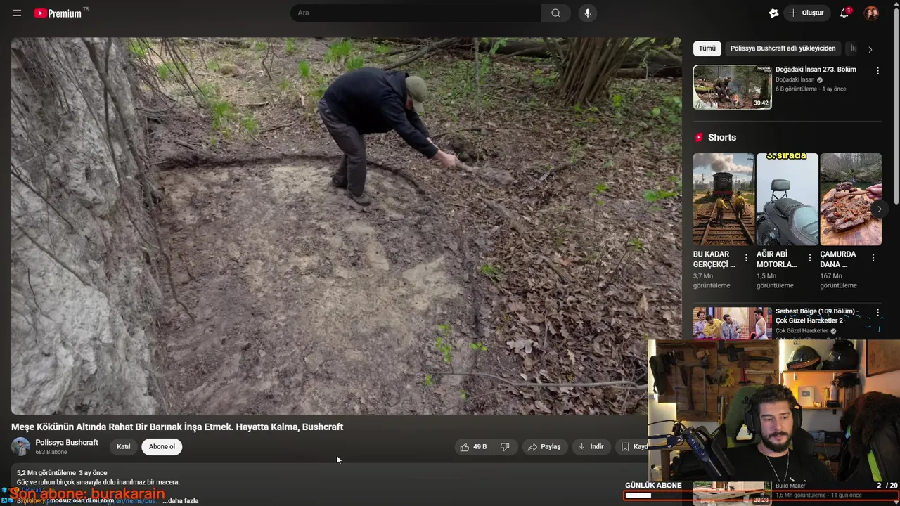Click the Paylaş share button
The image size is (900, 506).
click(545, 447)
